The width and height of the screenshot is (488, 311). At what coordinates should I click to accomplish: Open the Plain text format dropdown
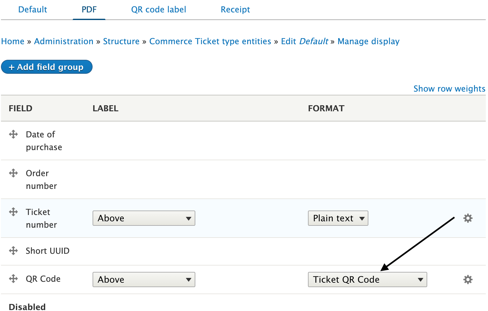pyautogui.click(x=338, y=218)
